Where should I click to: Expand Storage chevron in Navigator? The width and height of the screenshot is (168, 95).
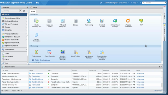[x=26, y=27]
